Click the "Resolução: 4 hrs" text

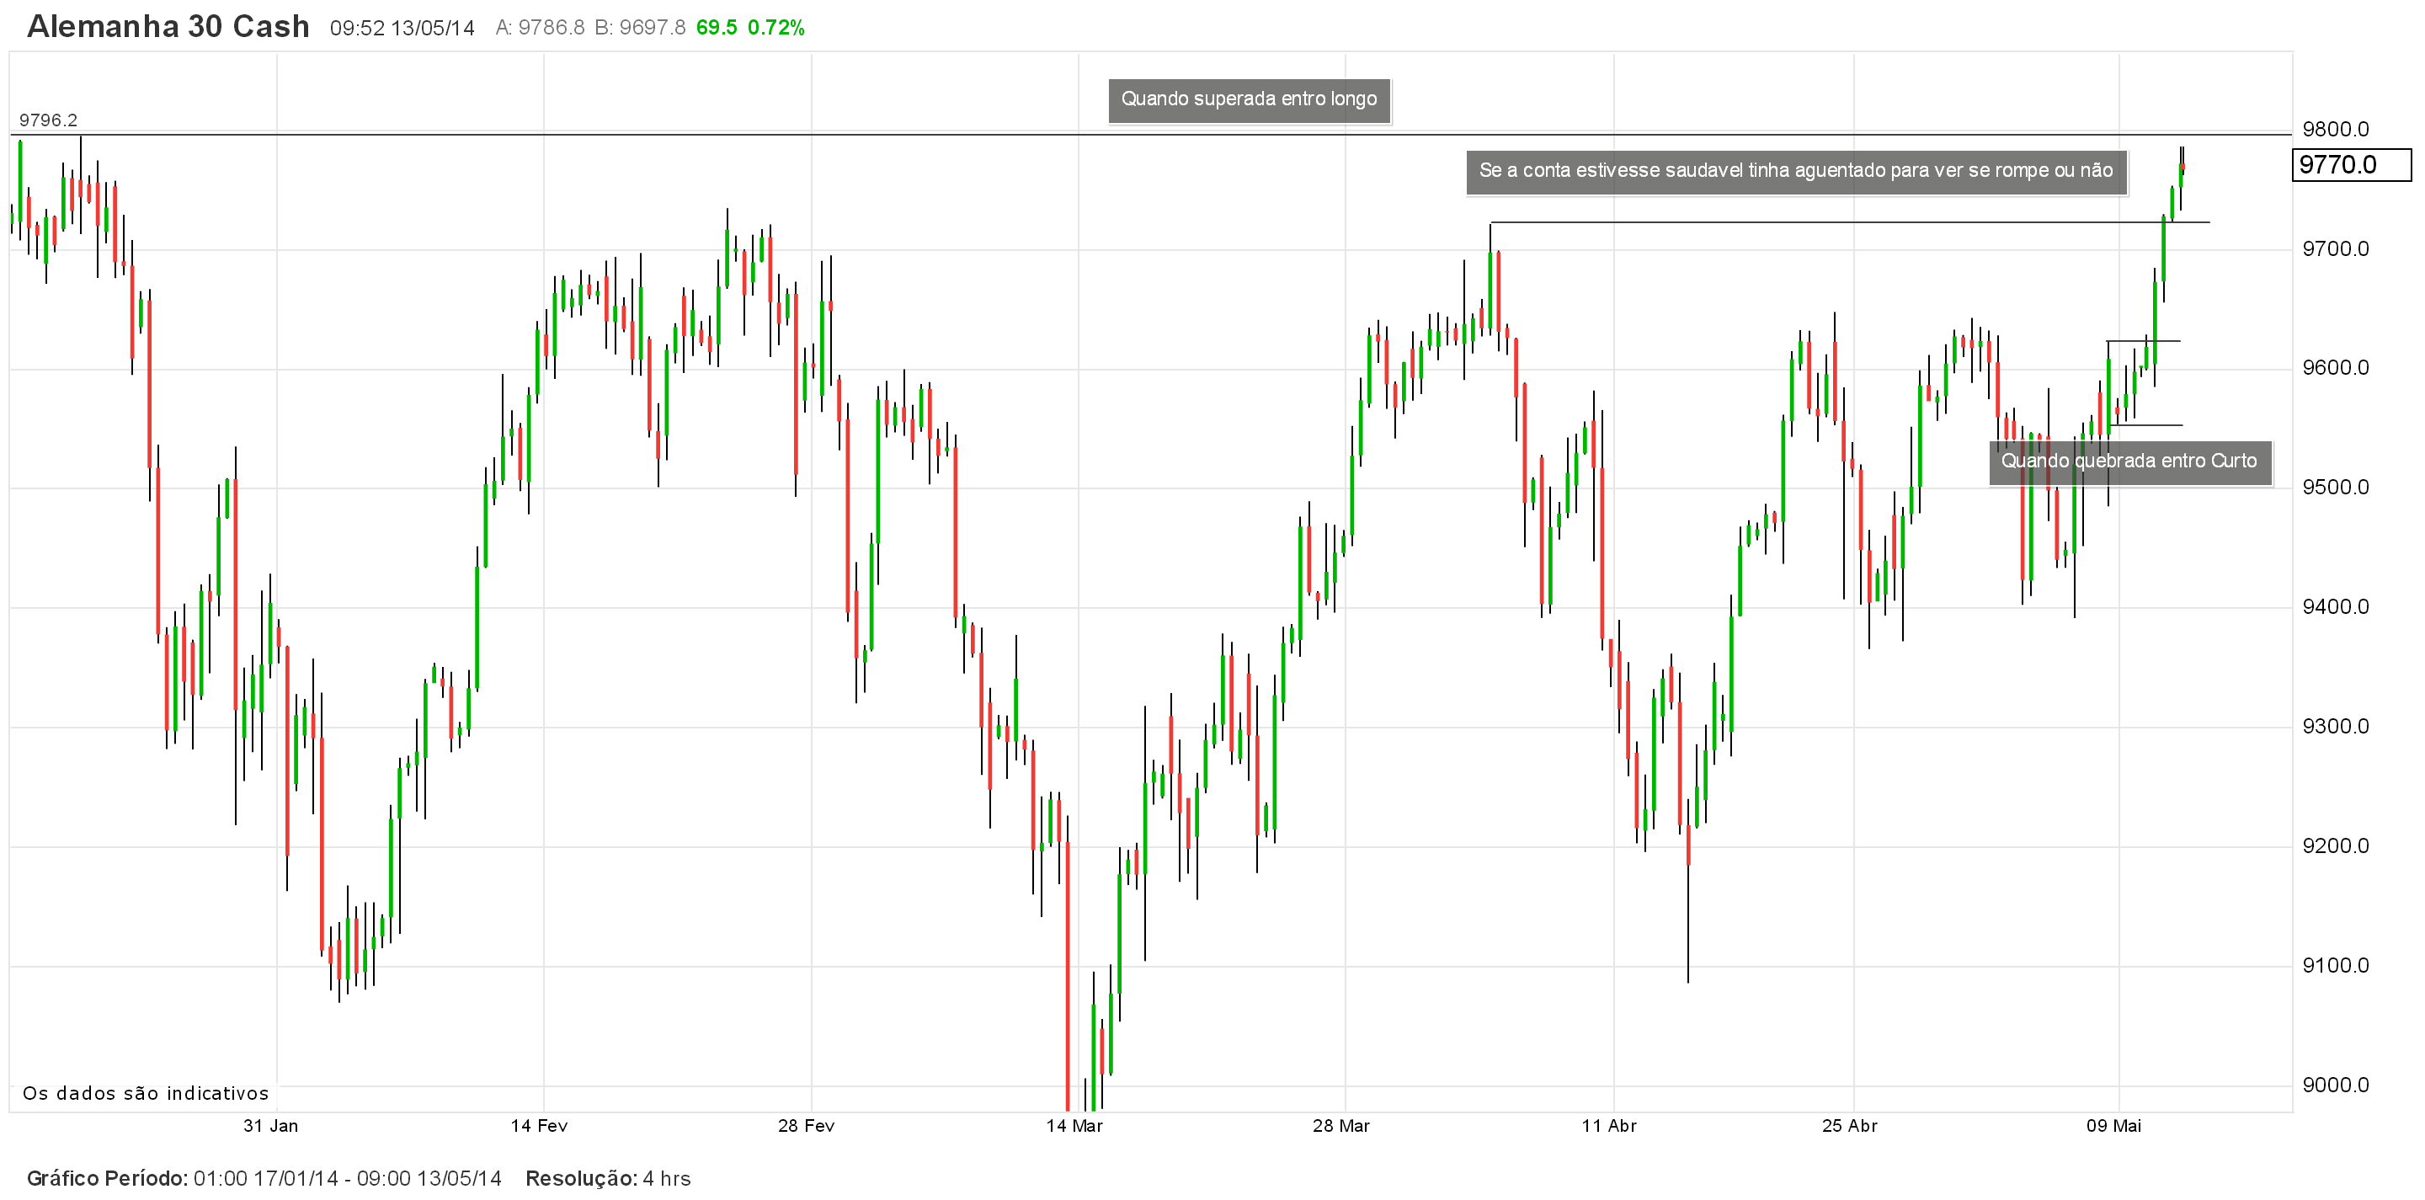tap(607, 1179)
